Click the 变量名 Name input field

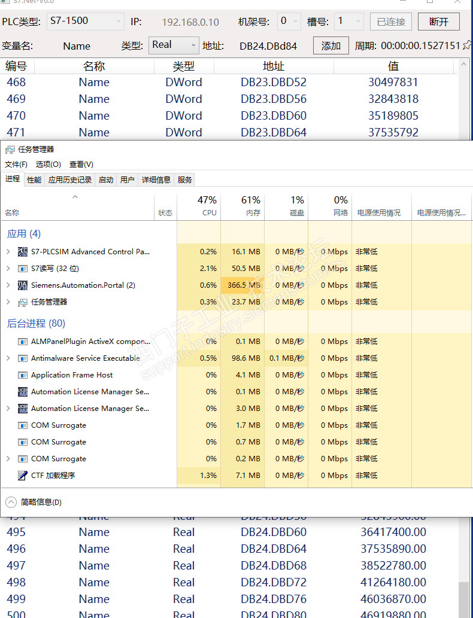pyautogui.click(x=77, y=46)
